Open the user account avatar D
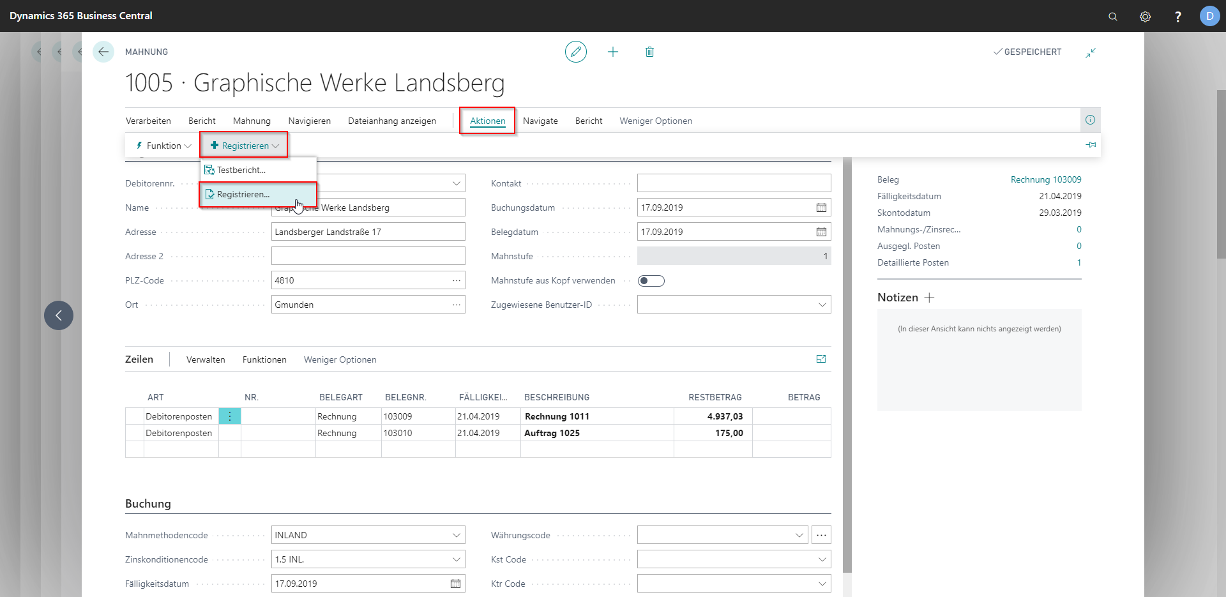This screenshot has height=597, width=1226. point(1209,16)
